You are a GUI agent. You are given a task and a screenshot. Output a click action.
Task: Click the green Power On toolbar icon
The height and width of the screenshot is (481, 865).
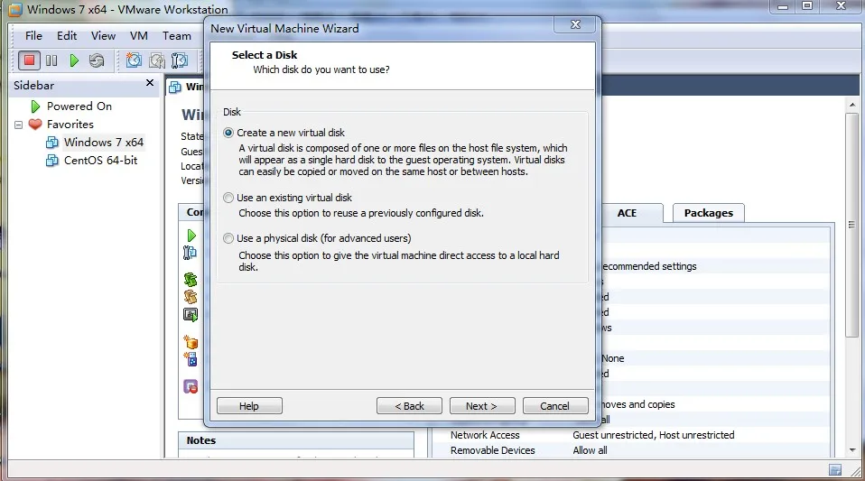[74, 60]
